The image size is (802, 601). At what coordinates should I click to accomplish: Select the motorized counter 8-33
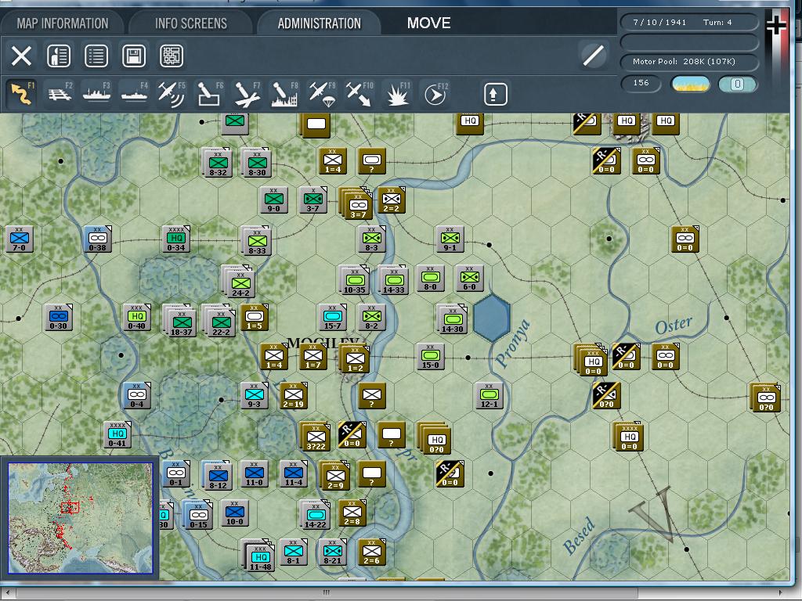257,241
